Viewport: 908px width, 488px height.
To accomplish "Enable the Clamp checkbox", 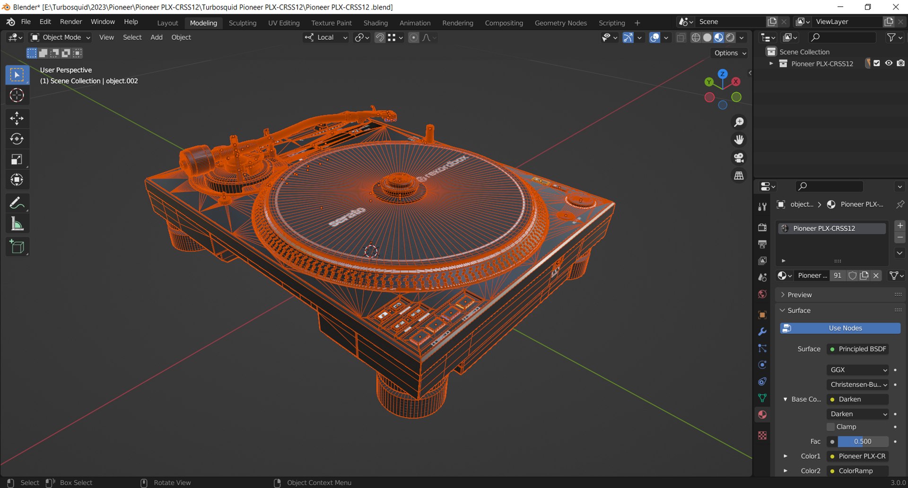I will 831,427.
